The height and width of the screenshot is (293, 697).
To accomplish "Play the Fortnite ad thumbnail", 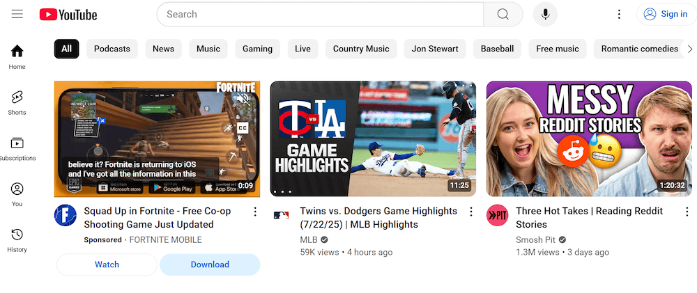I will [x=157, y=138].
